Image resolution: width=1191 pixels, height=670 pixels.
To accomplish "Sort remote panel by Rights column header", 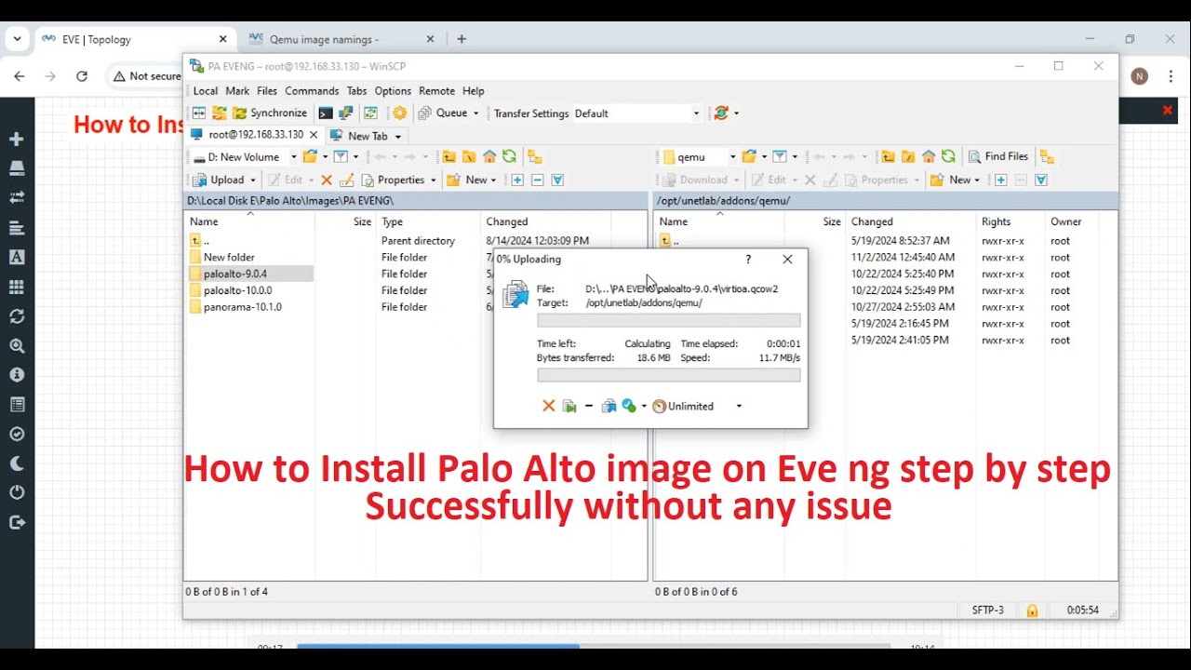I will pyautogui.click(x=996, y=221).
